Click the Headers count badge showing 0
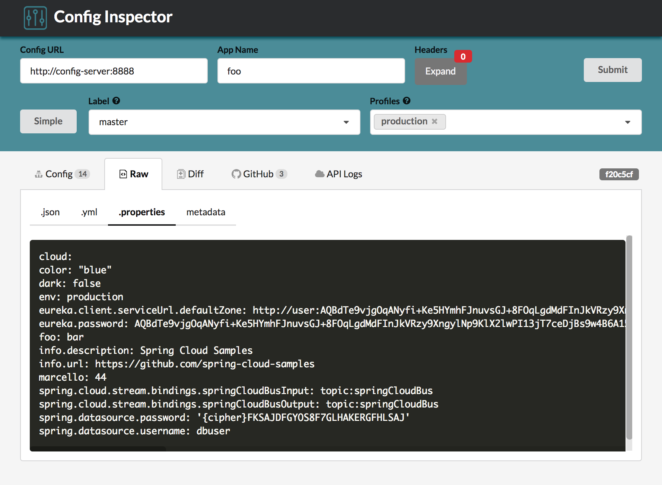This screenshot has width=662, height=485. [463, 57]
